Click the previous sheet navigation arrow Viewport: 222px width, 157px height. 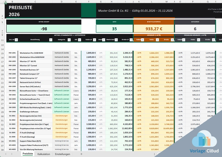pos(6,154)
